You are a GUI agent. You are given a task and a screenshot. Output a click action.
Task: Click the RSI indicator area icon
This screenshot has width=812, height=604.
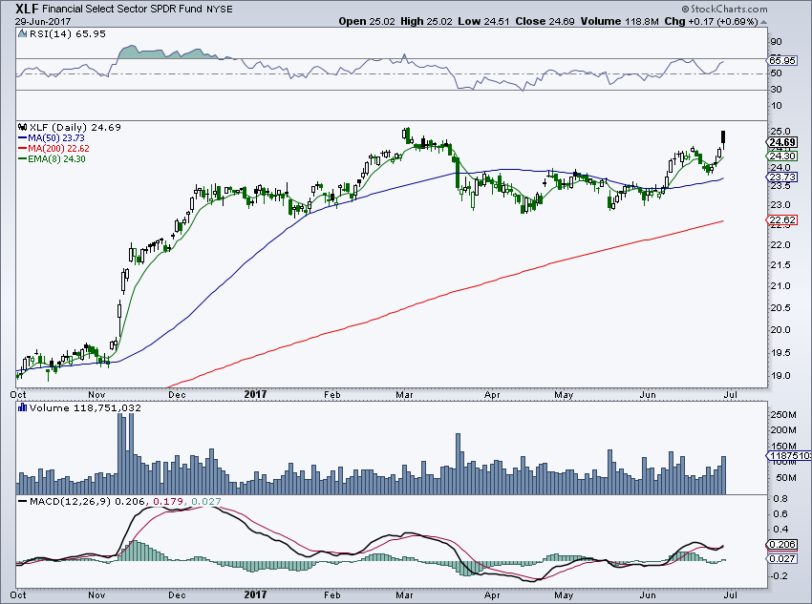(x=22, y=34)
